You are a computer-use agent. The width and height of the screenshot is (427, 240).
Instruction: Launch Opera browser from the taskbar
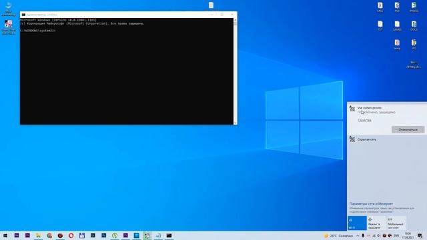(x=71, y=235)
